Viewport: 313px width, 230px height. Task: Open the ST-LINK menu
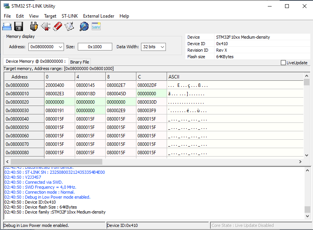(70, 16)
